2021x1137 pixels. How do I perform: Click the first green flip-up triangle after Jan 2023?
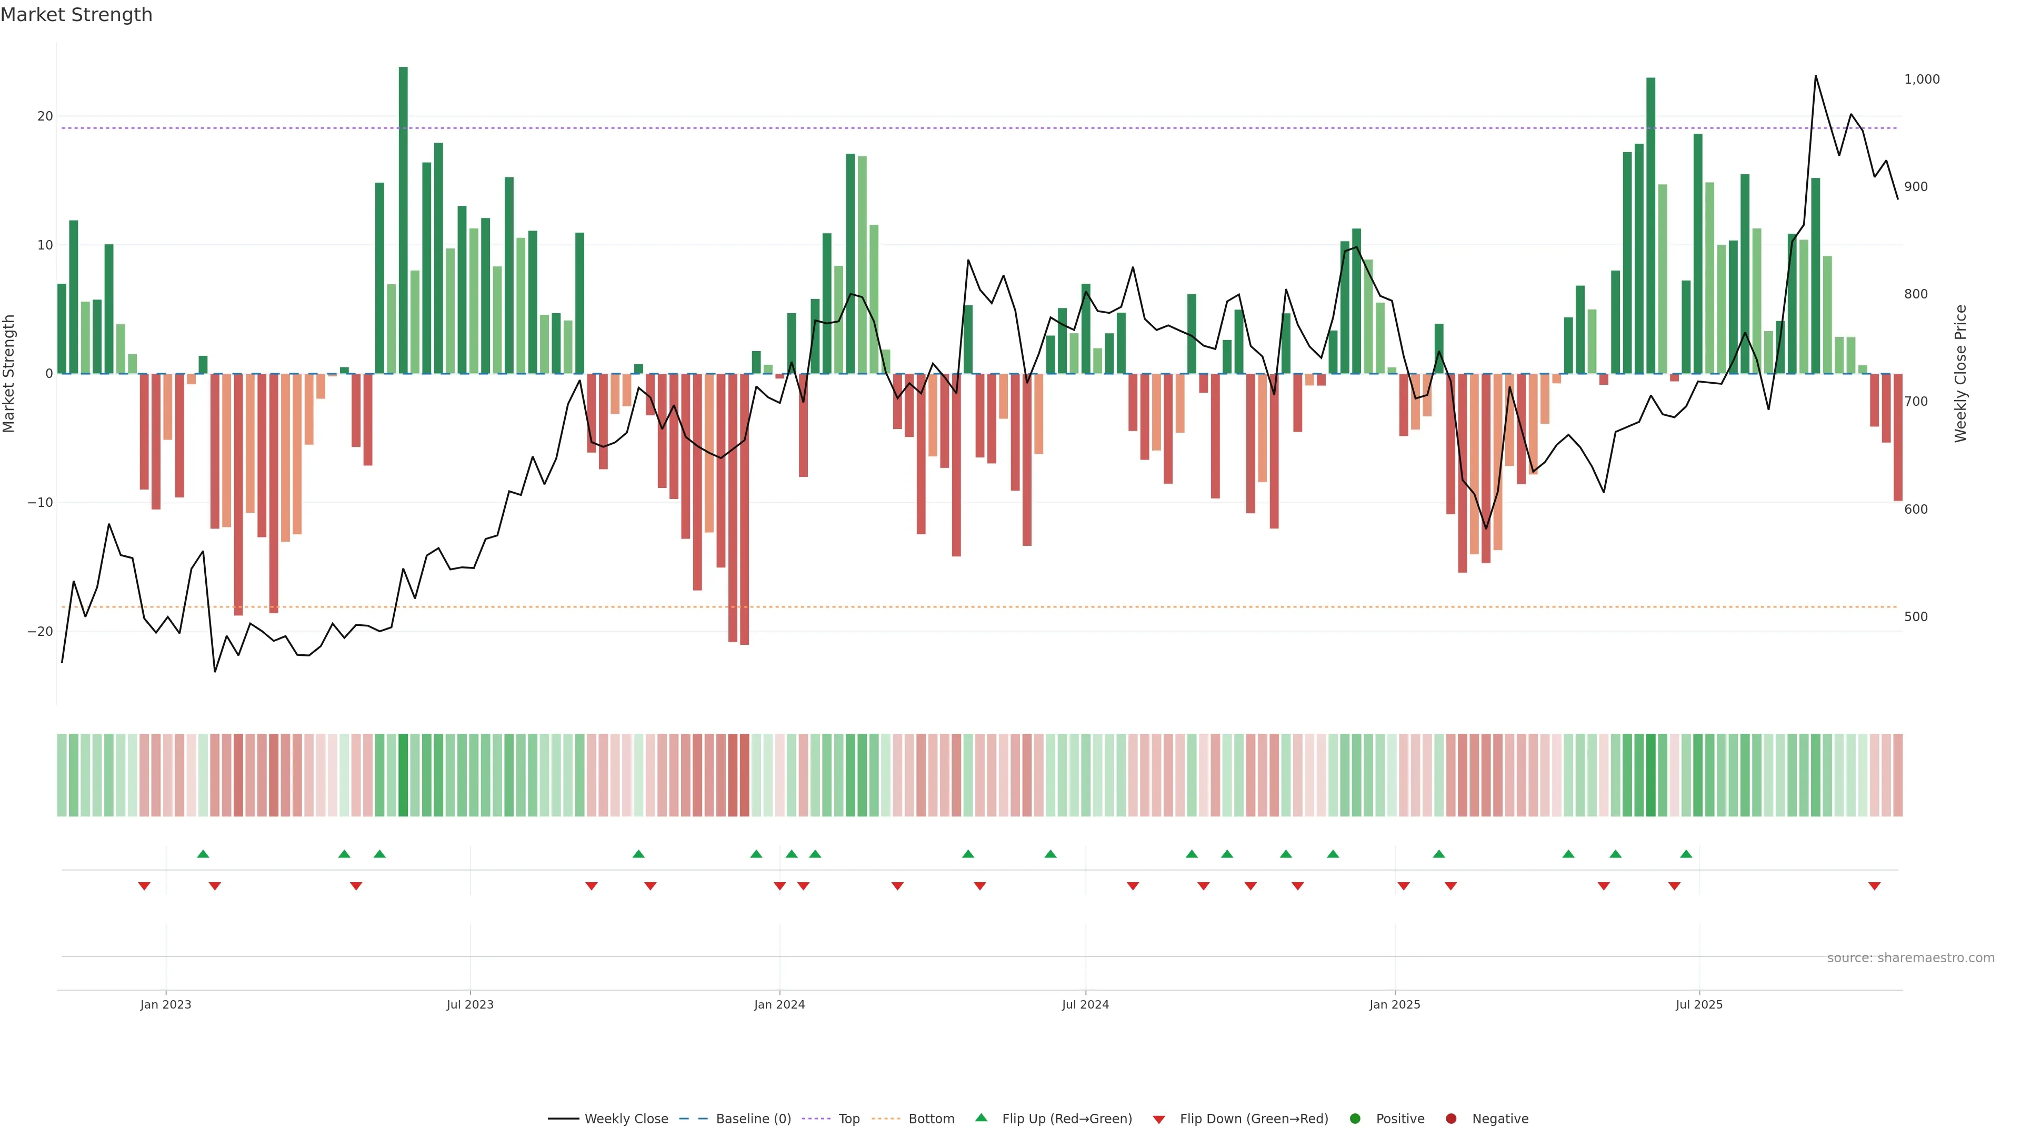click(203, 854)
